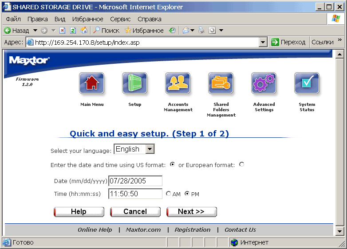Open the Contact Us footer link
This screenshot has width=347, height=249.
240,230
